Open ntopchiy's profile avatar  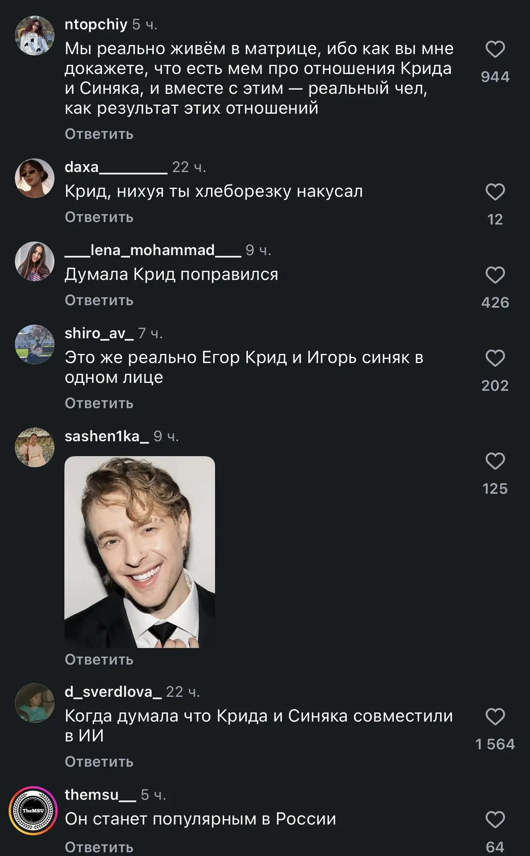(x=35, y=36)
